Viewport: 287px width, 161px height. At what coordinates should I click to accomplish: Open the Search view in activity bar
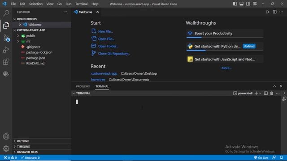coord(6,13)
